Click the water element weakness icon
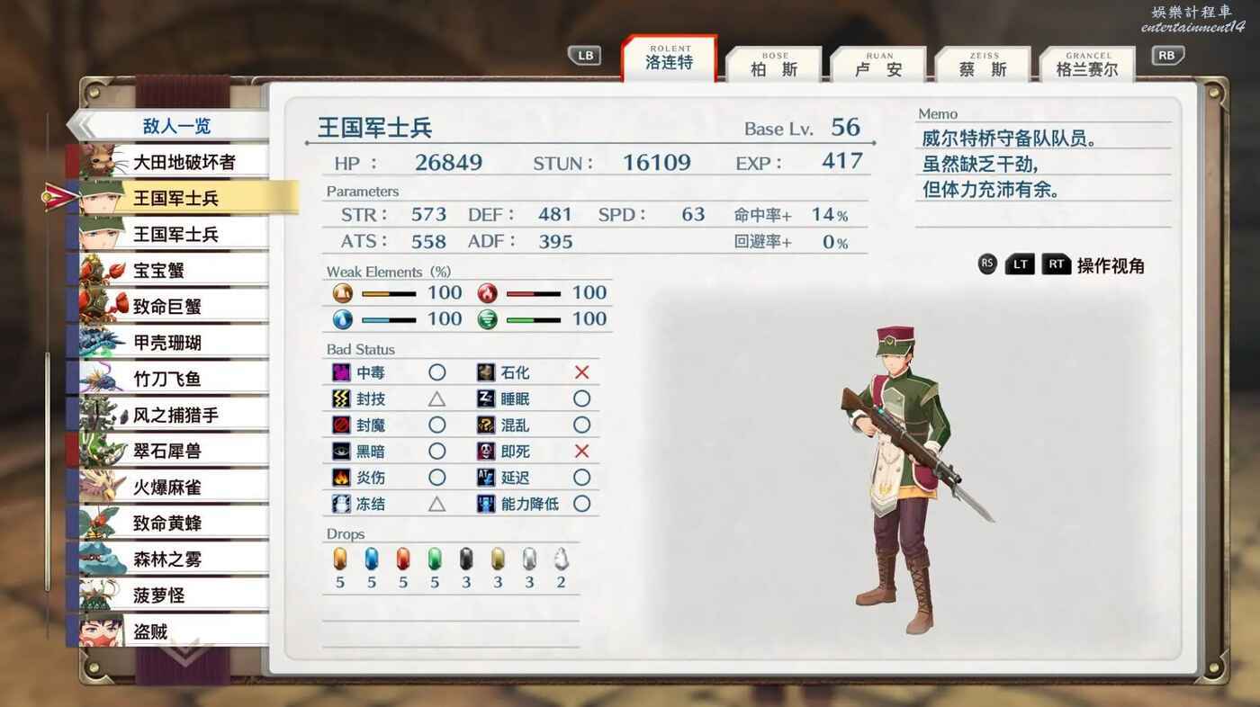This screenshot has height=707, width=1260. tap(342, 319)
